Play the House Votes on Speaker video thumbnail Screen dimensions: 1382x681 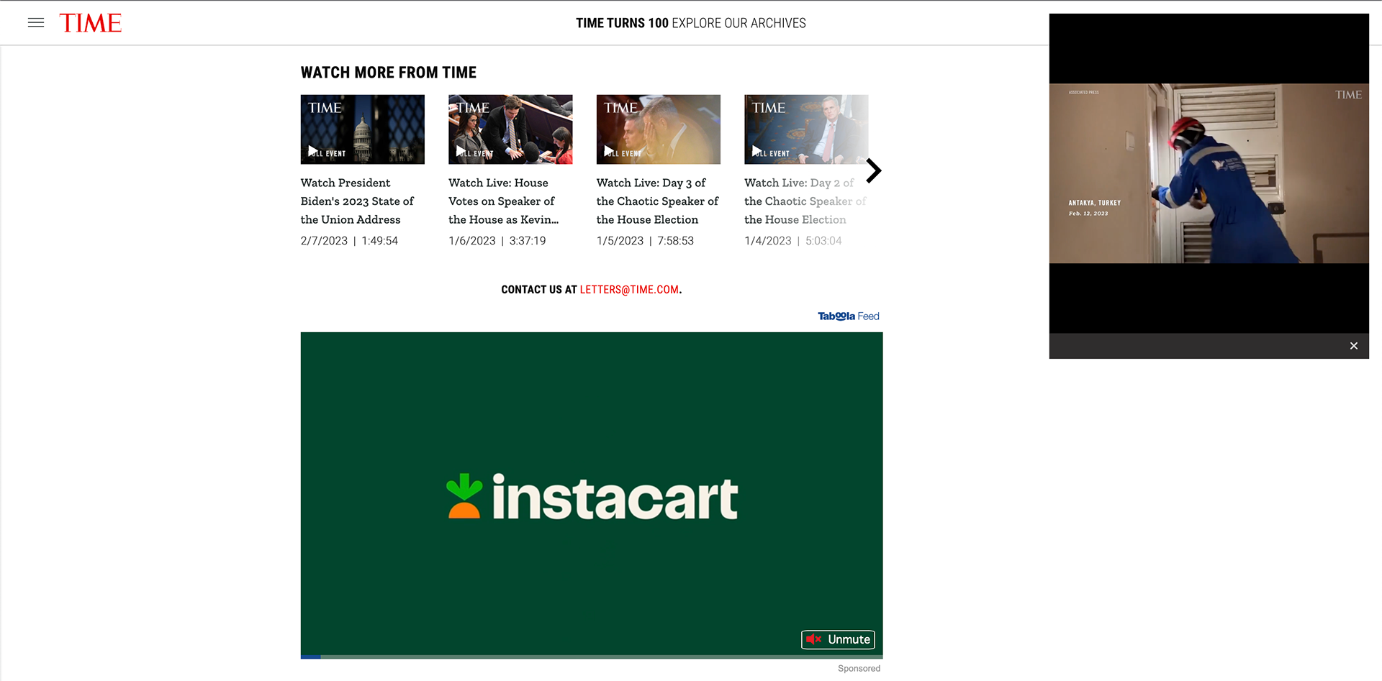coord(510,129)
